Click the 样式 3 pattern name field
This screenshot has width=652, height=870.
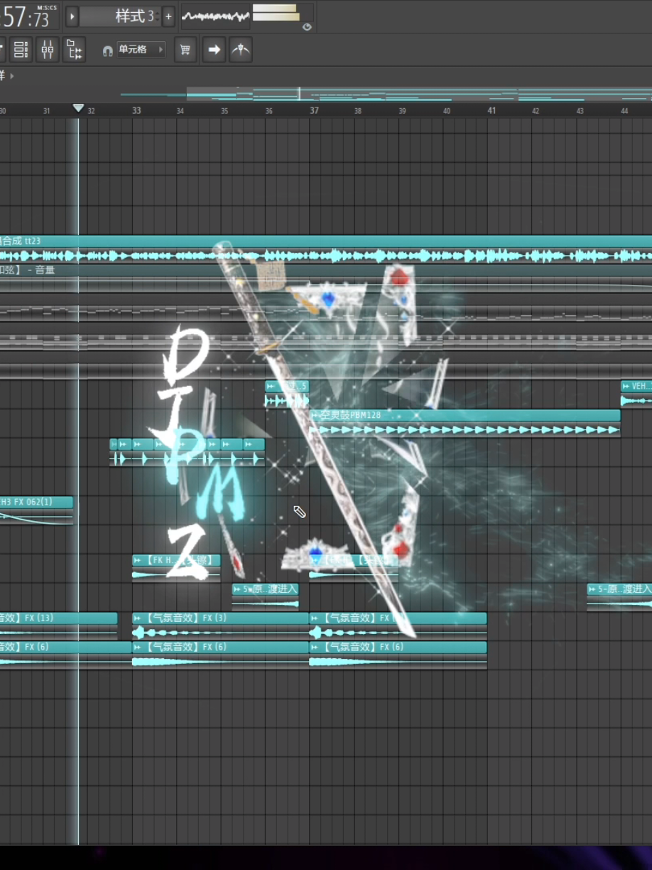click(120, 16)
